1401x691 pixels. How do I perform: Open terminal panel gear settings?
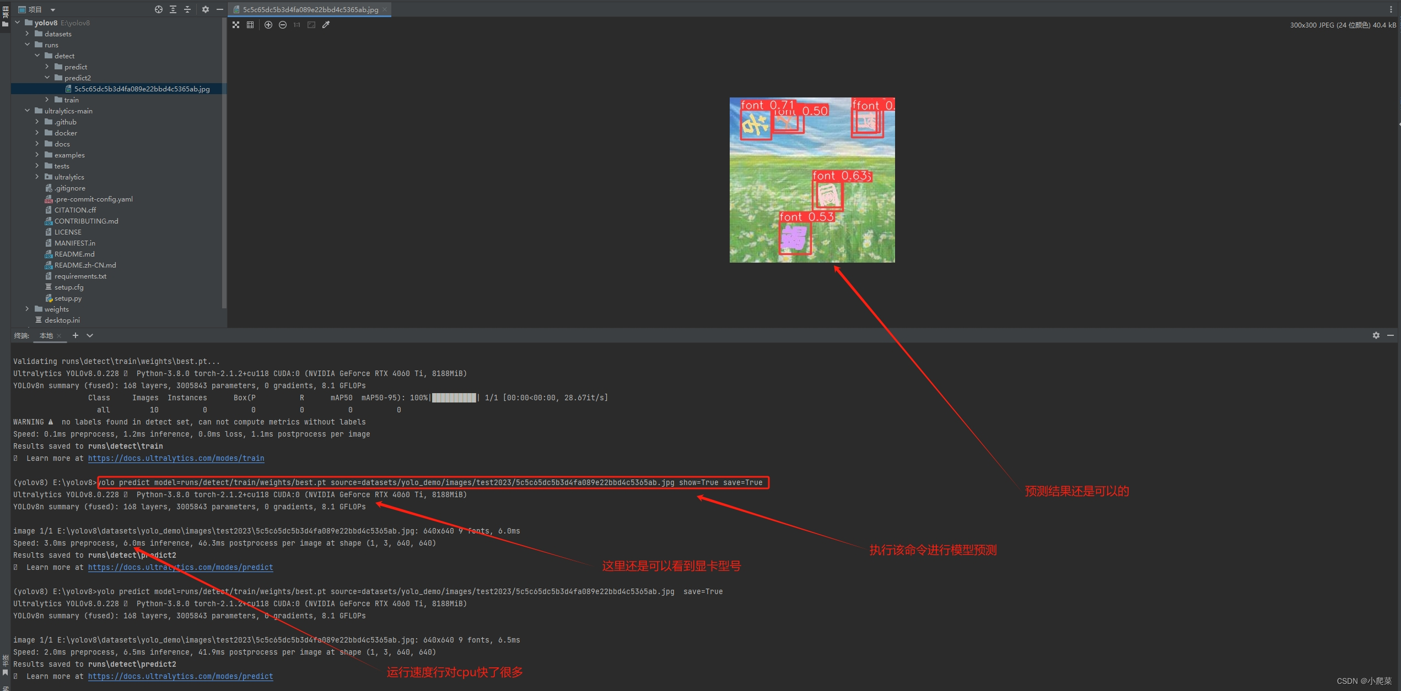(1376, 335)
